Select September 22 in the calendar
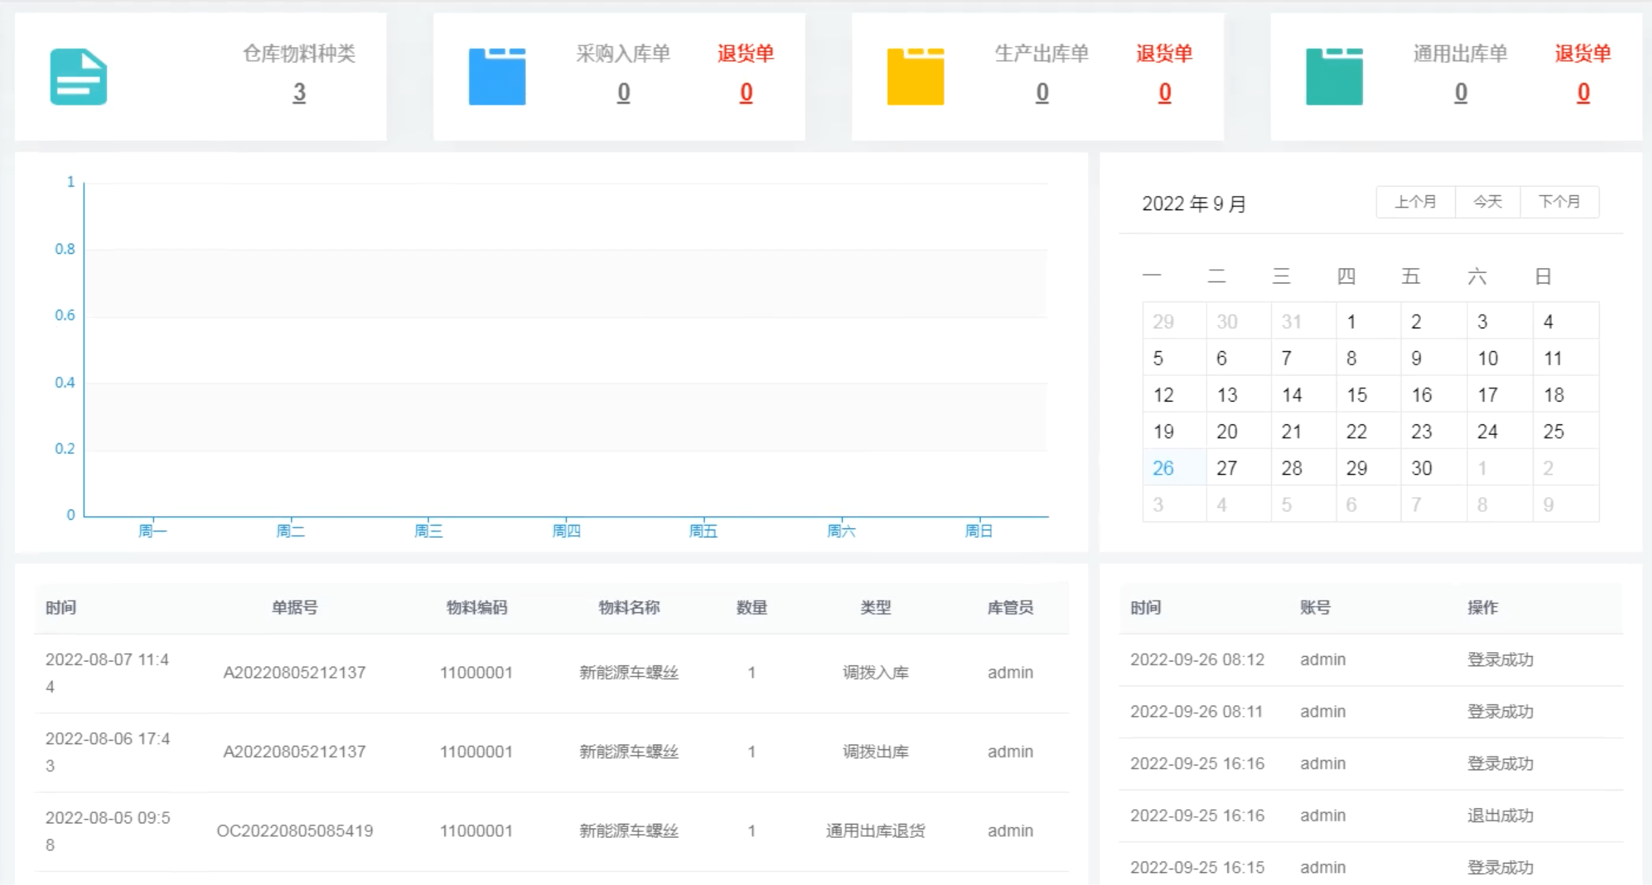The width and height of the screenshot is (1652, 885). click(x=1368, y=431)
